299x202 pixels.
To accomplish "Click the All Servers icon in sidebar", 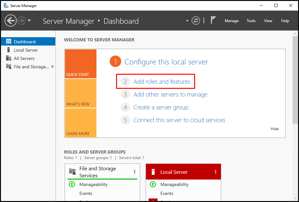I will pyautogui.click(x=9, y=58).
